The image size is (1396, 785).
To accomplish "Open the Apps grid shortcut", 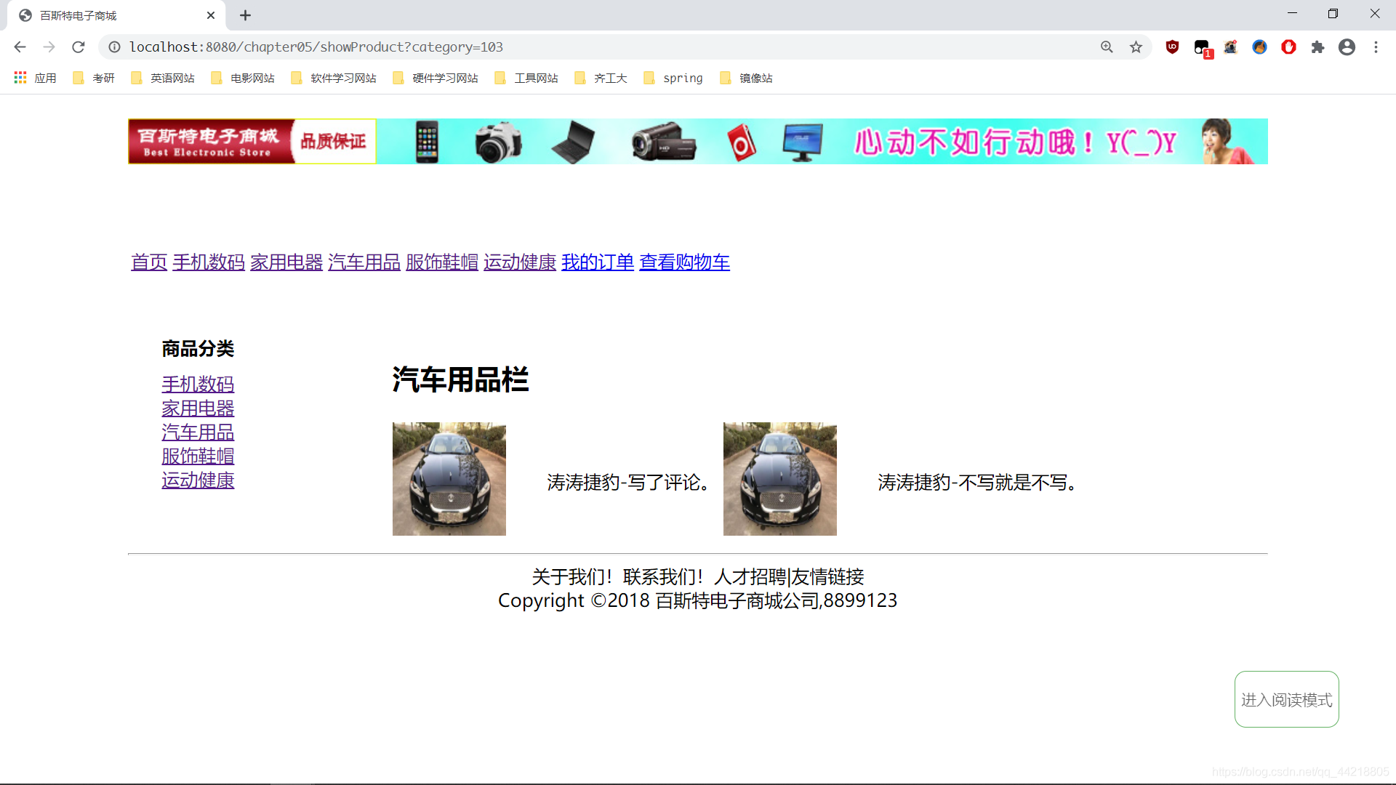I will pyautogui.click(x=36, y=78).
